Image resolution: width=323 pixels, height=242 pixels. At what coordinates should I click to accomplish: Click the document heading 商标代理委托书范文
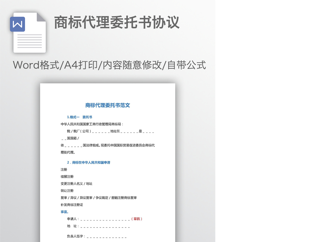(x=108, y=105)
